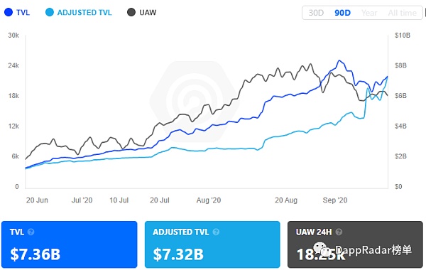This screenshot has width=426, height=270.
Task: Click the UAW legend label text
Action: click(148, 13)
